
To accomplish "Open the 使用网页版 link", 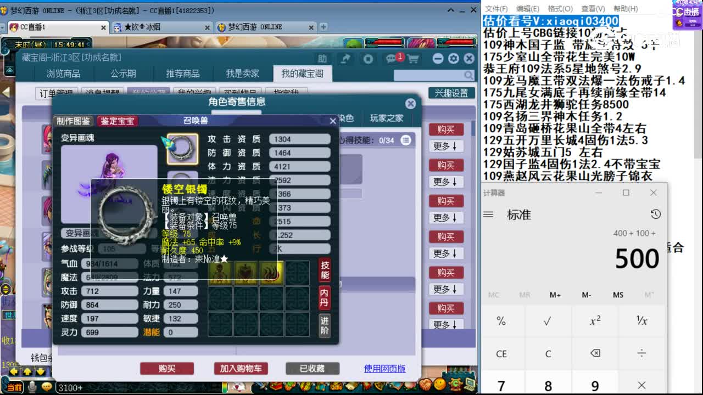I will click(384, 369).
